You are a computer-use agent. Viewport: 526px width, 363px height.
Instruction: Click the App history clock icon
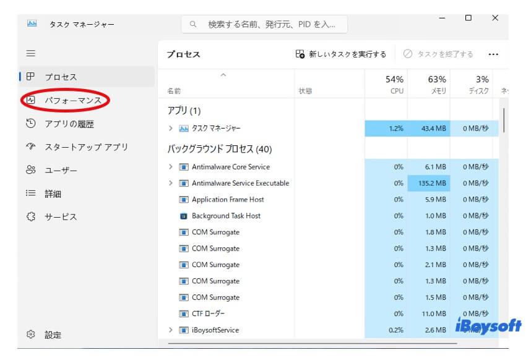(x=30, y=124)
